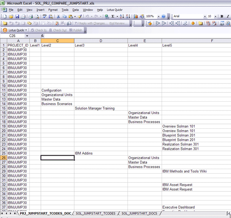Click the Cut scissors icon
The image size is (231, 218).
(58, 17)
